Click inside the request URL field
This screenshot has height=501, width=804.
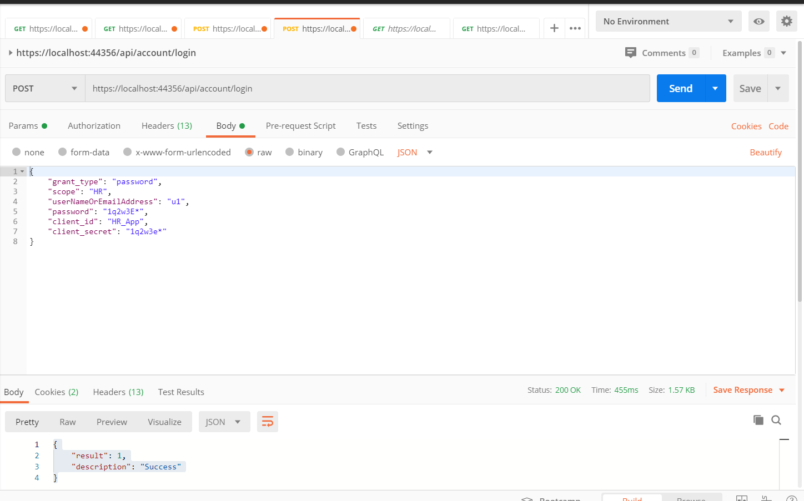point(366,89)
